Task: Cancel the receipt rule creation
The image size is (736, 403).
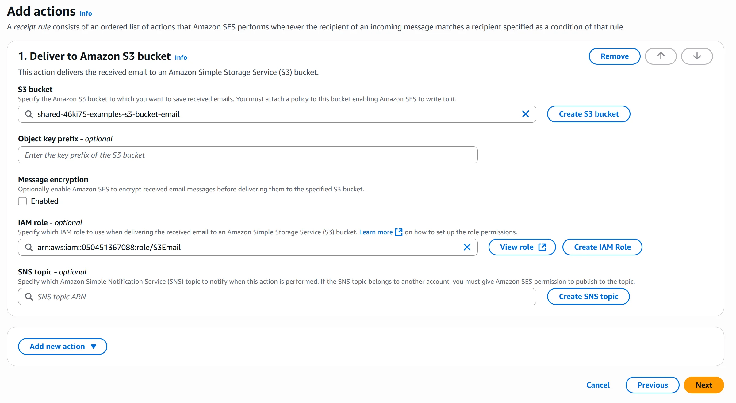Action: point(598,385)
